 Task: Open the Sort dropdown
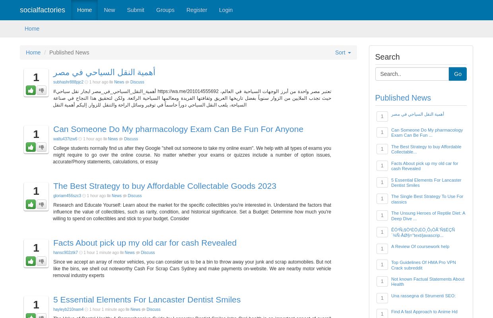pyautogui.click(x=343, y=52)
